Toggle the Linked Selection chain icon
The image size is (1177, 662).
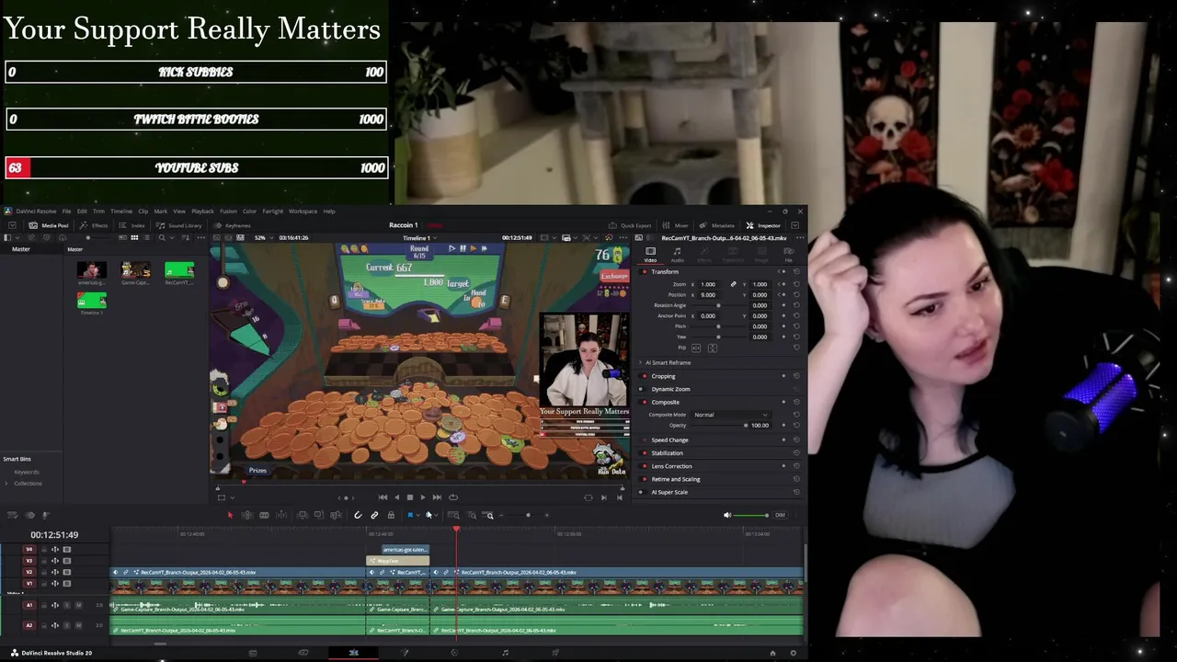click(x=374, y=515)
